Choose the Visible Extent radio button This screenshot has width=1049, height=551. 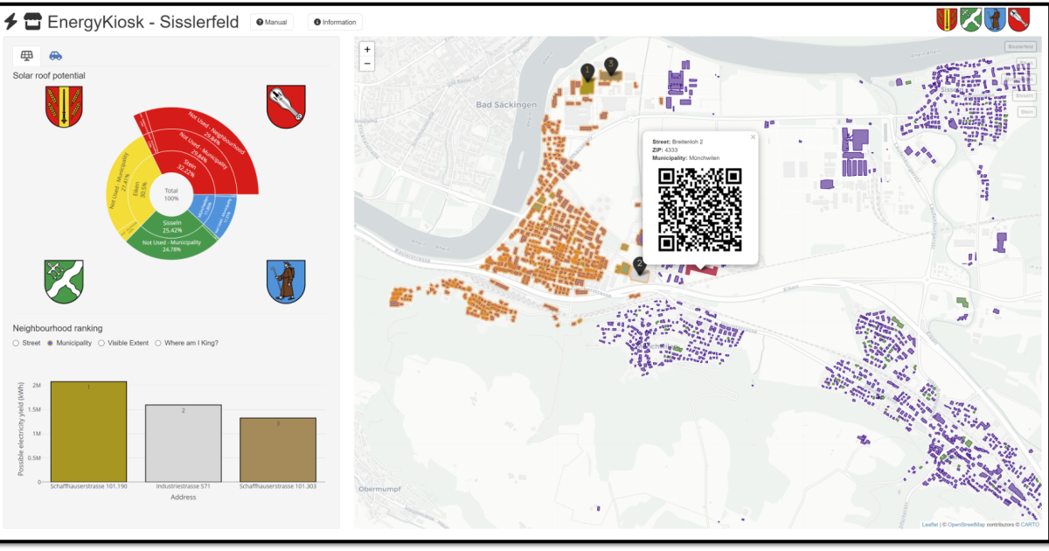[x=101, y=343]
